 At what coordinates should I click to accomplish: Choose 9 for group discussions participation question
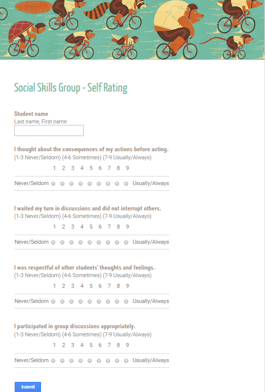[126, 361]
